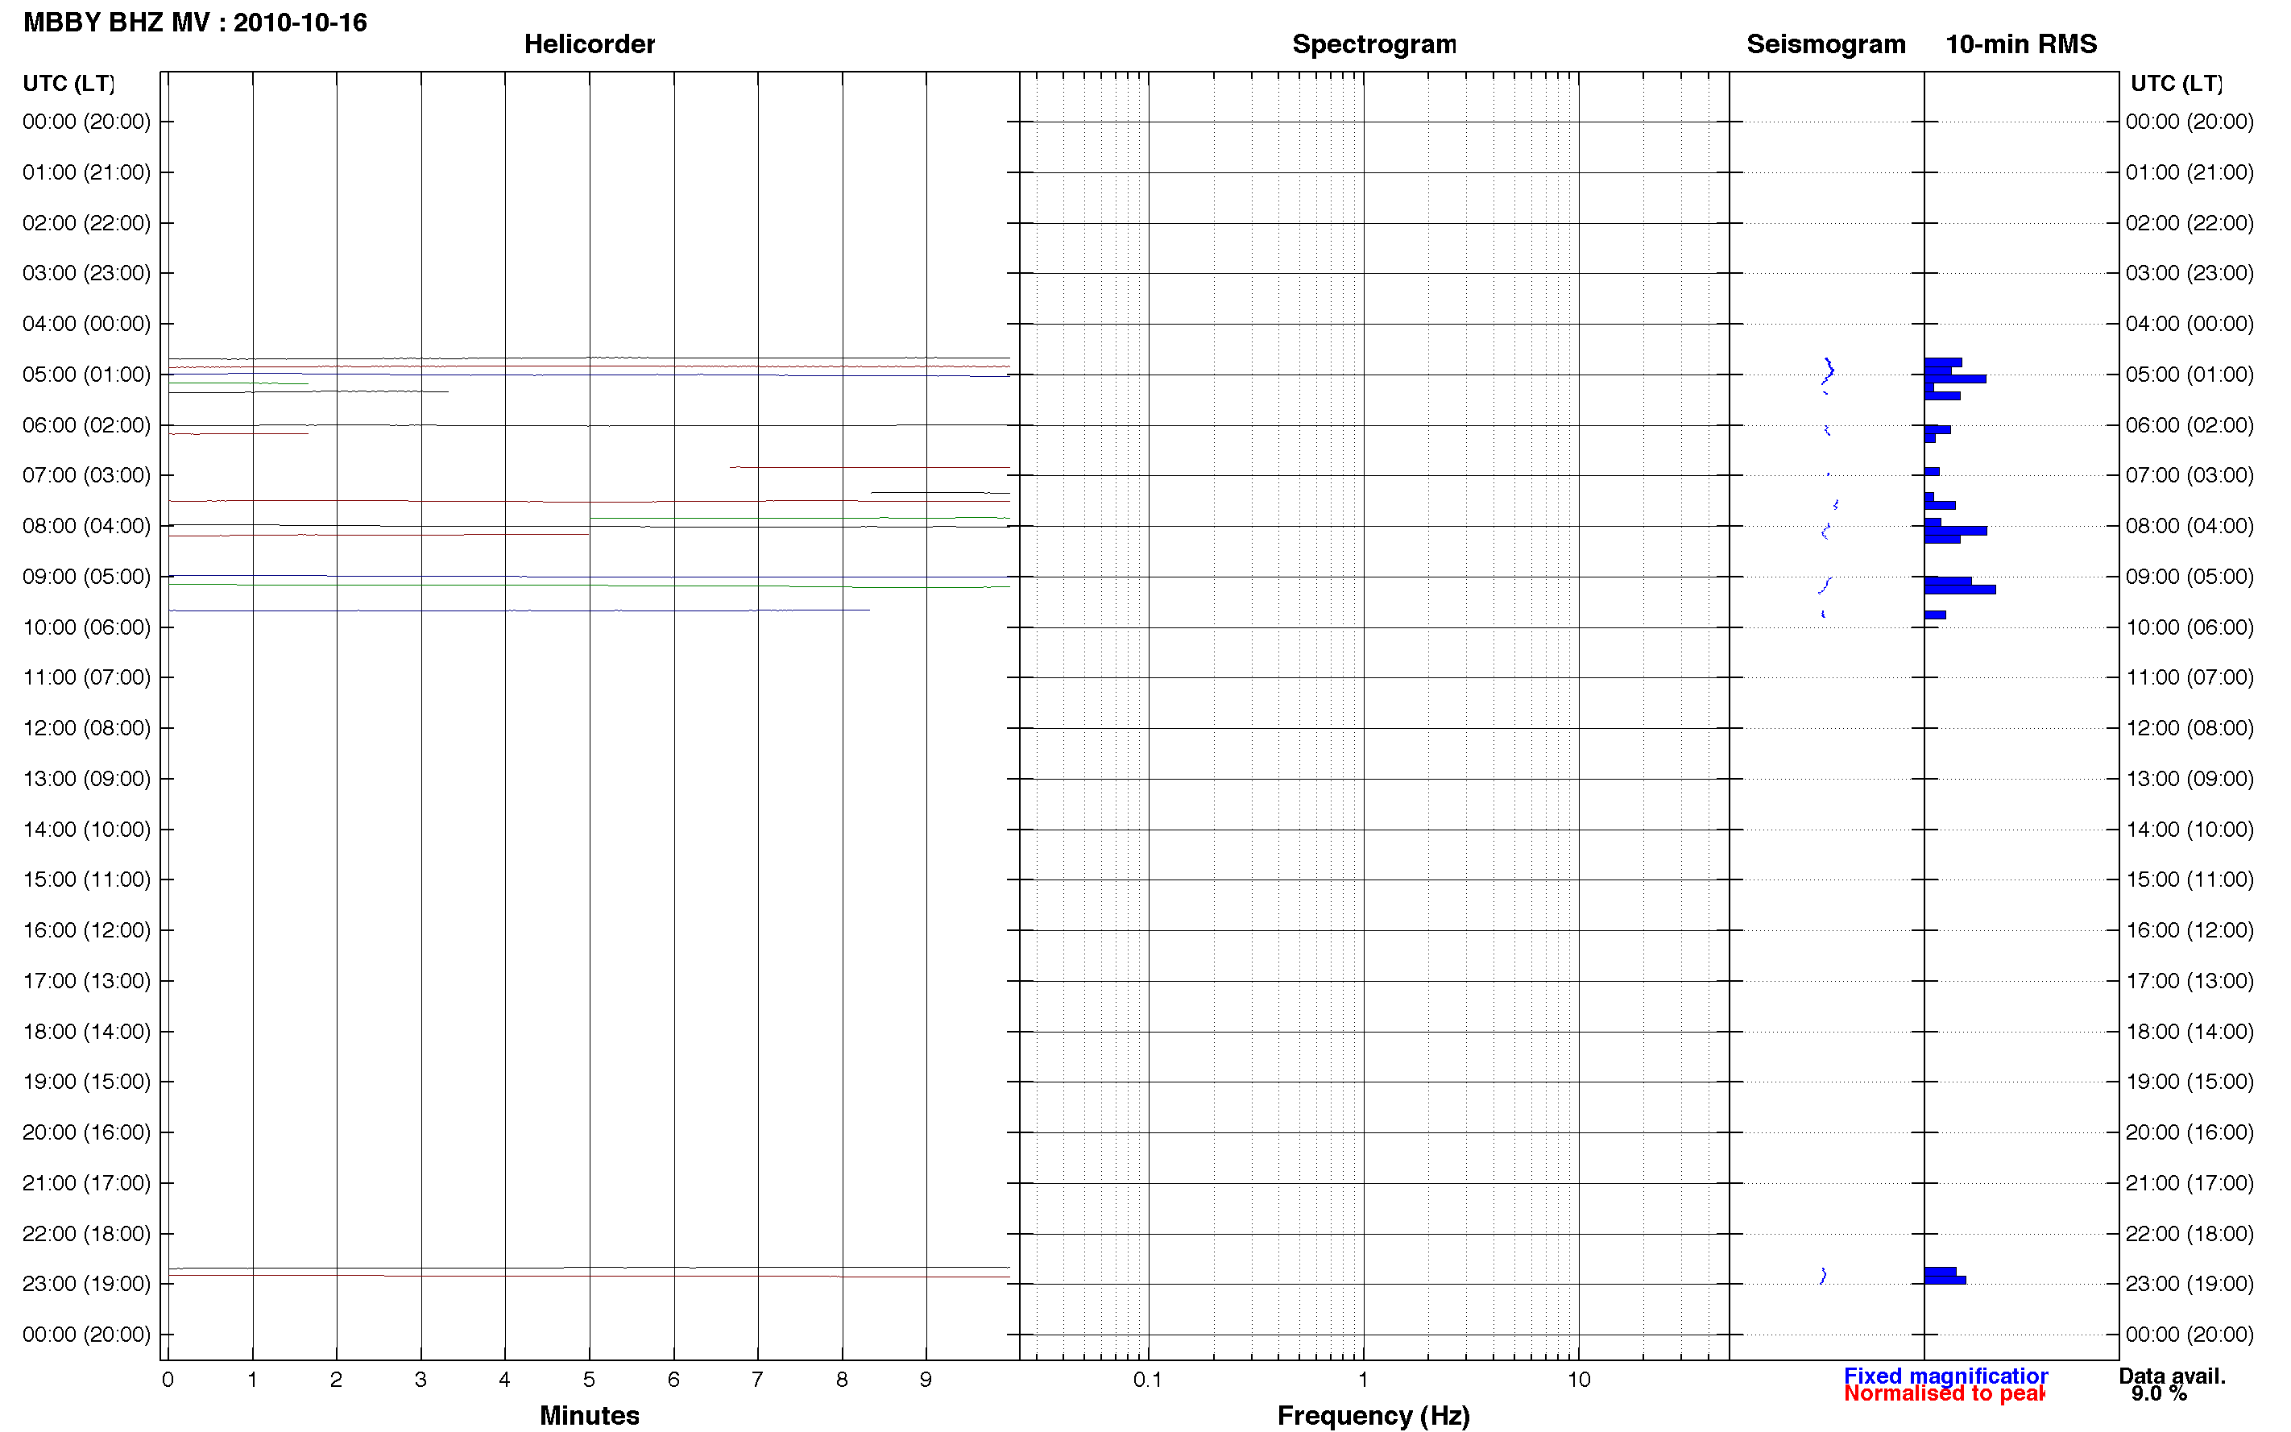Select tick label "5" on the Minutes axis
The image size is (2291, 1432).
click(x=589, y=1380)
